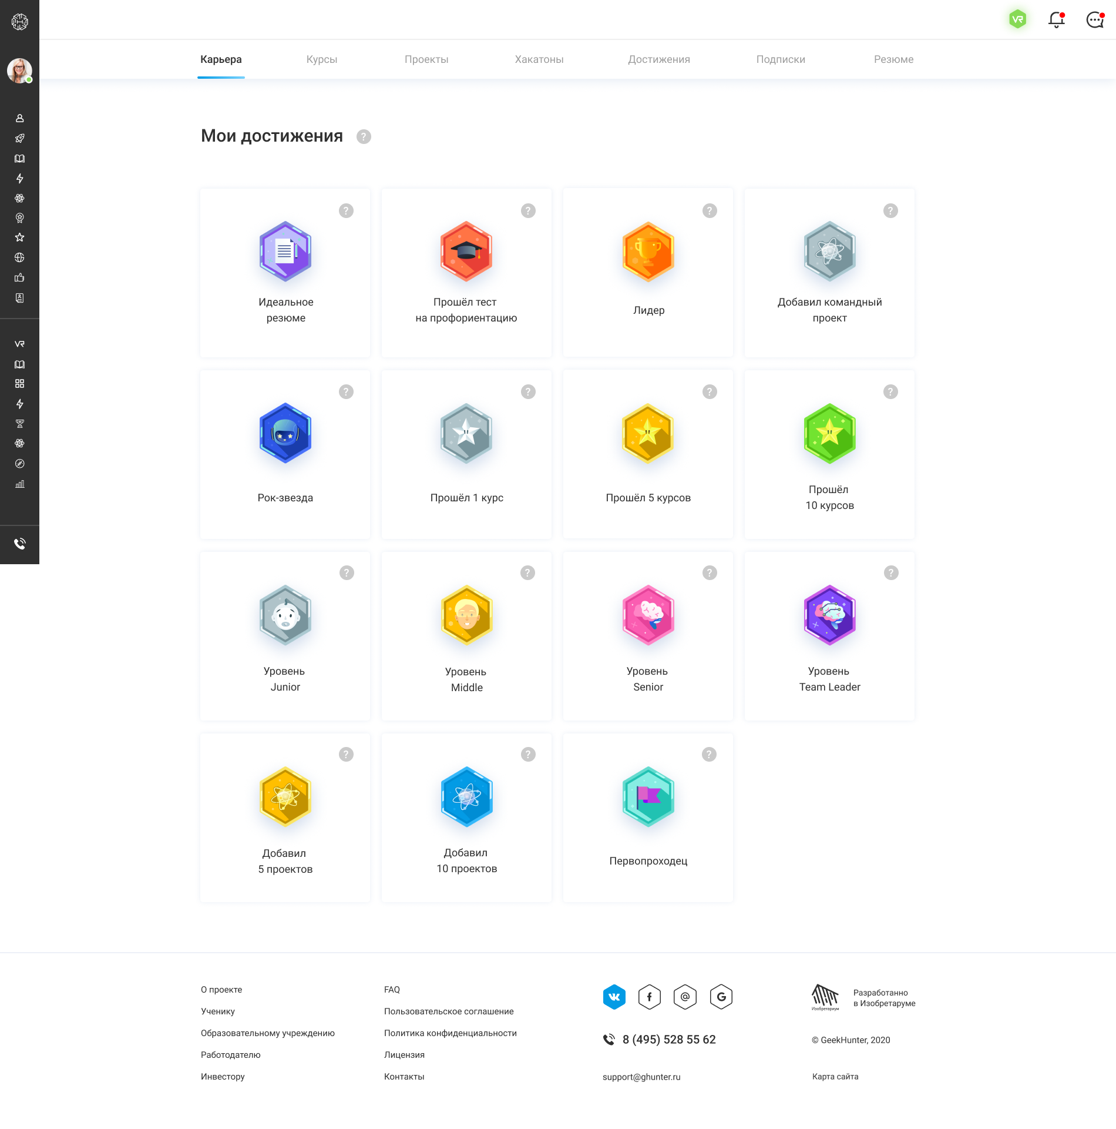Open the thumbs-up icon in the sidebar

[x=19, y=277]
